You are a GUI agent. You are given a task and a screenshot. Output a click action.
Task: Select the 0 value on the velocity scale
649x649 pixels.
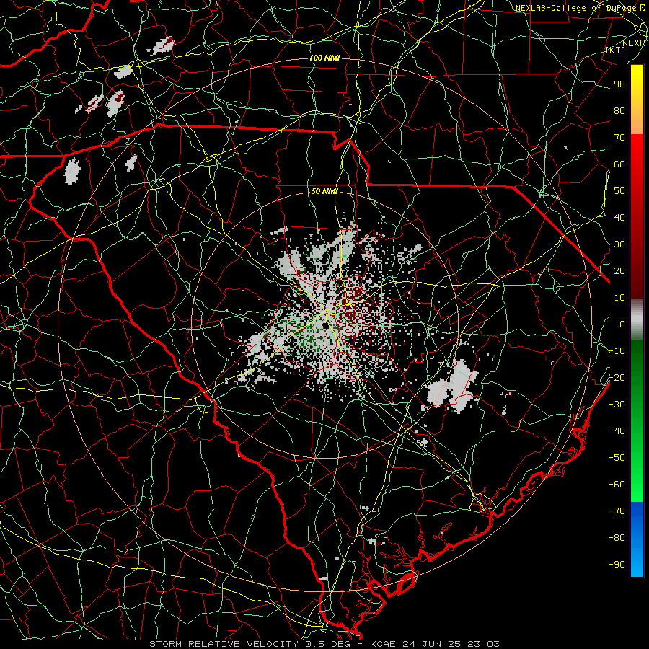622,324
